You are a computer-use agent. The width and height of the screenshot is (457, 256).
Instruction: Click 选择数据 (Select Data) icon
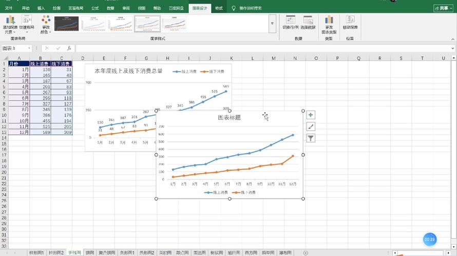click(308, 23)
